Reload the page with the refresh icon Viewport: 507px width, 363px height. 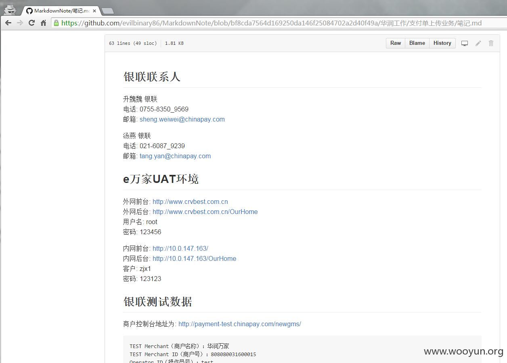pos(31,23)
